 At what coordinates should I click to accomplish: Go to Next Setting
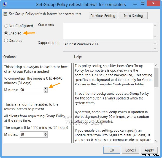[x=133, y=16]
